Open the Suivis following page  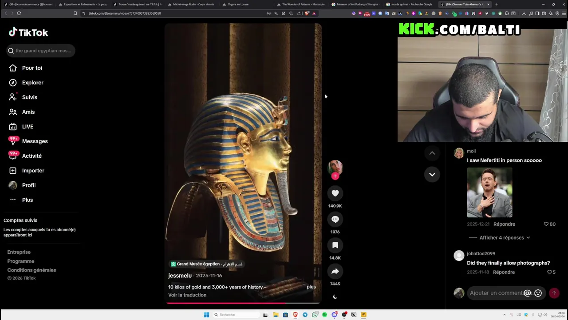pos(23,97)
